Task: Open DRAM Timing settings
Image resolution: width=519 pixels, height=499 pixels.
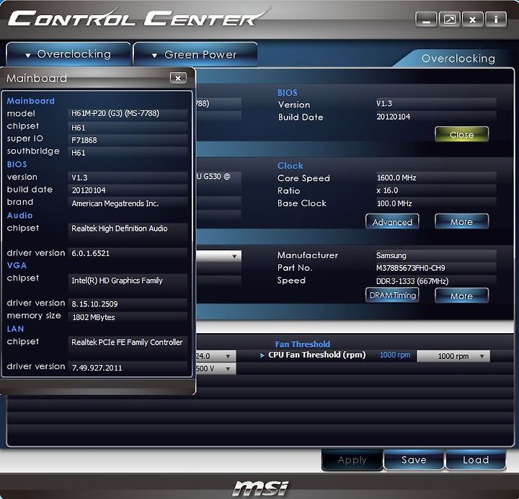Action: click(x=392, y=295)
